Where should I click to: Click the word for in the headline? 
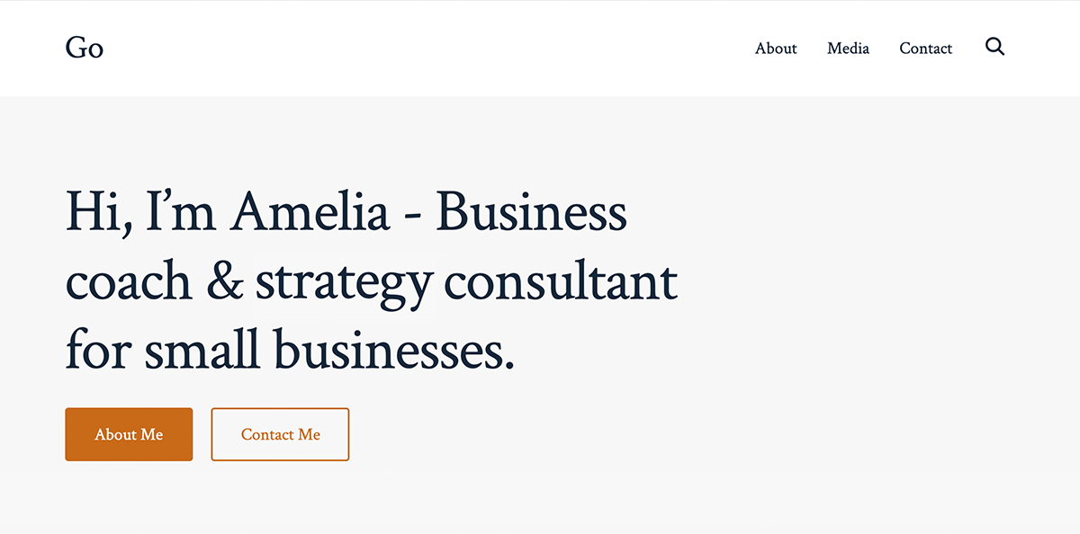pyautogui.click(x=98, y=351)
